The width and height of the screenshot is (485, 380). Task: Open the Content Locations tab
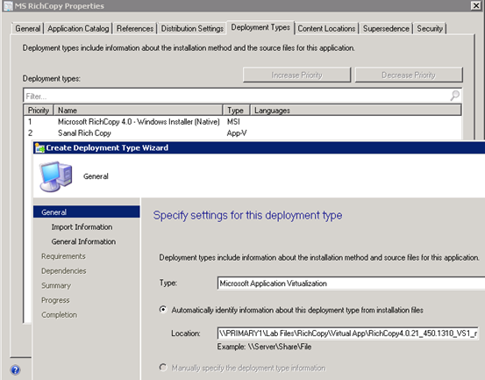pyautogui.click(x=326, y=28)
